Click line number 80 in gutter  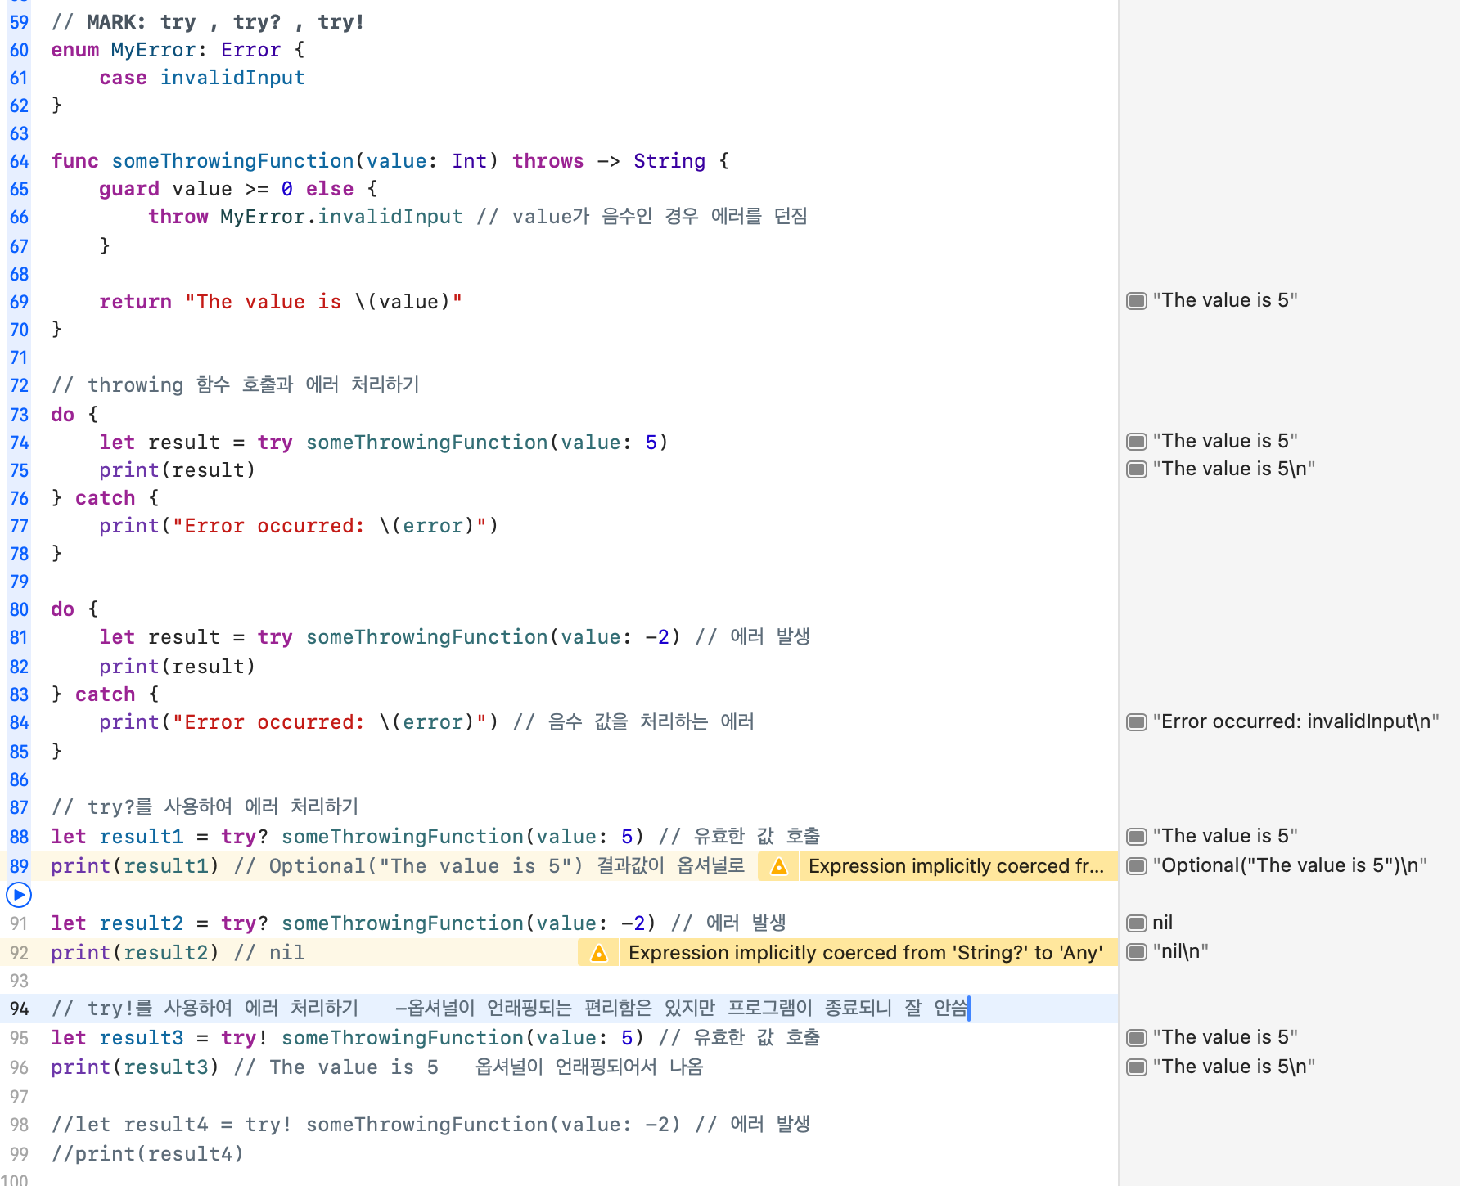[x=19, y=609]
